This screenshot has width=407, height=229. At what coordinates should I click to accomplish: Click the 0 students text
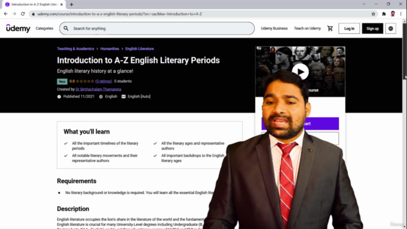coord(123,81)
